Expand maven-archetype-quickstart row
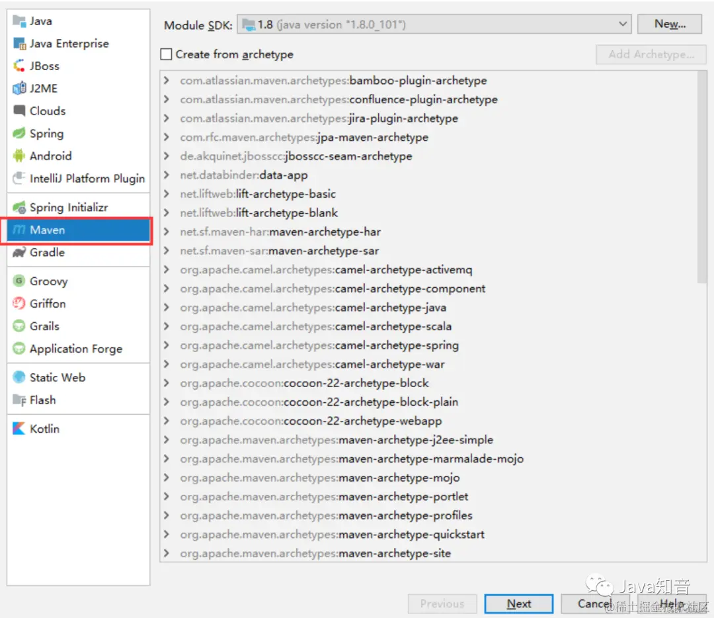 point(167,534)
